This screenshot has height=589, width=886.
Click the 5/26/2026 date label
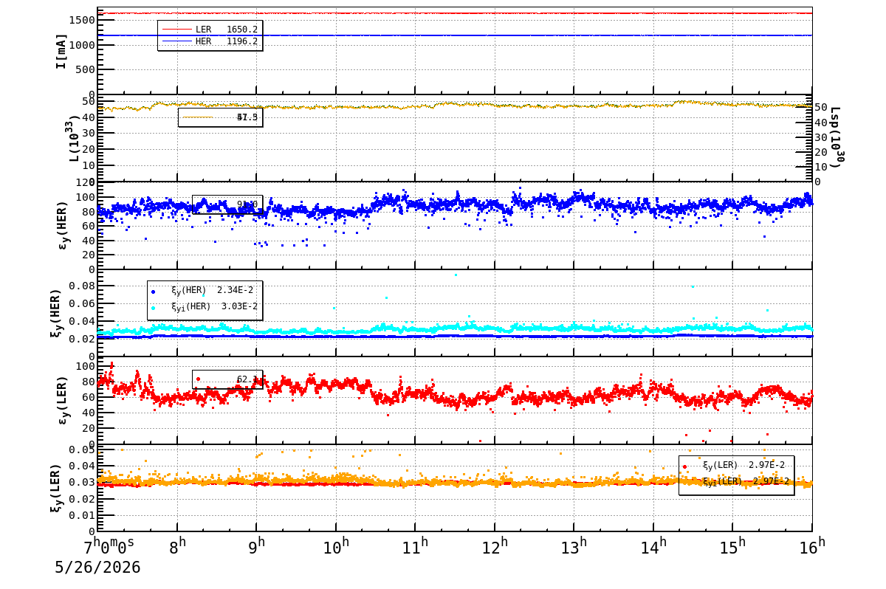pos(97,568)
